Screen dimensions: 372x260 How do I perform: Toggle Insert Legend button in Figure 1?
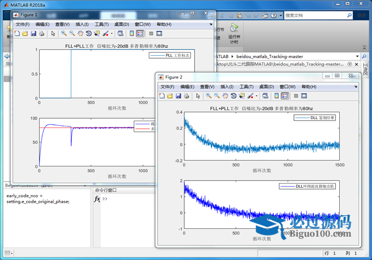[x=140, y=33]
